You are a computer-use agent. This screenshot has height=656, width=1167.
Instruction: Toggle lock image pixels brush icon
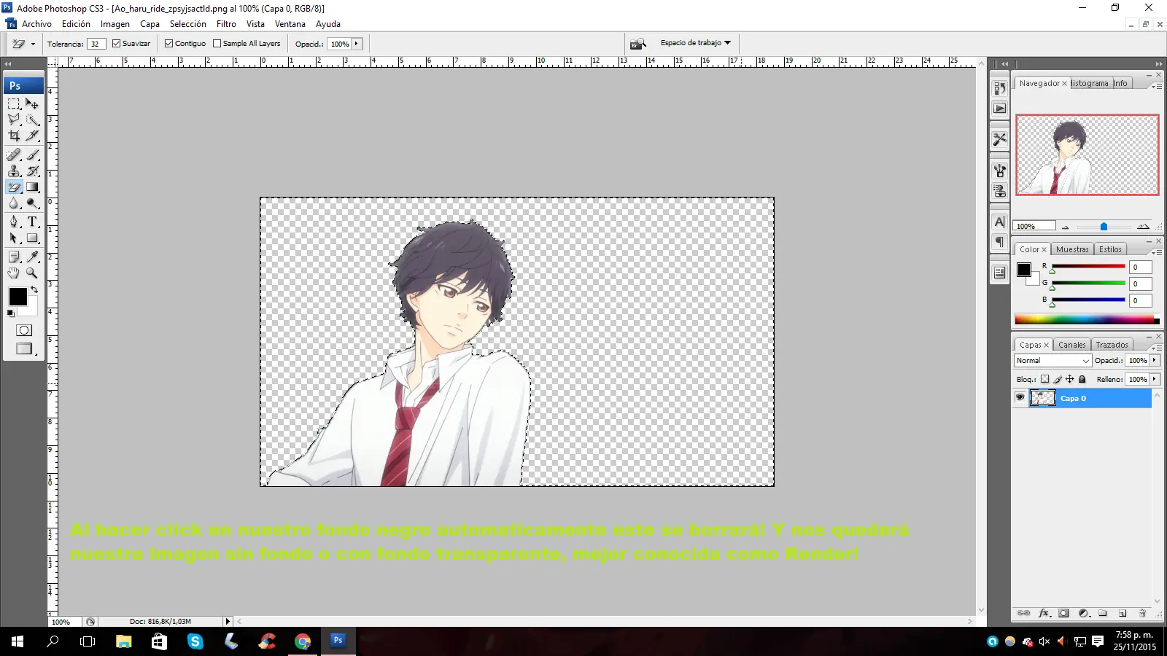pos(1057,379)
